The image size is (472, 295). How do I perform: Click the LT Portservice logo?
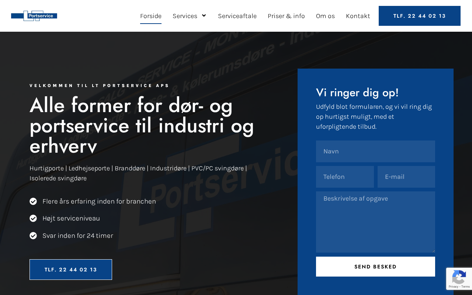click(34, 16)
